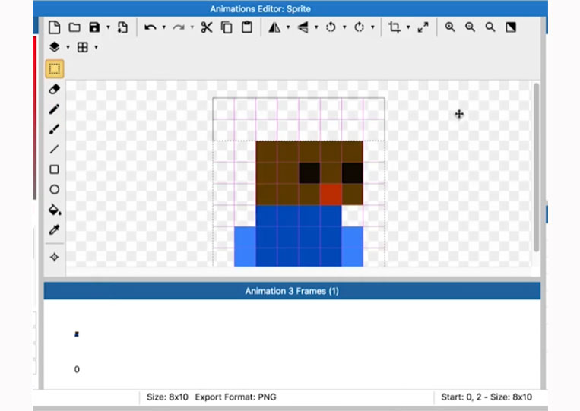Image resolution: width=580 pixels, height=411 pixels.
Task: Select the Brush tool
Action: (x=55, y=129)
